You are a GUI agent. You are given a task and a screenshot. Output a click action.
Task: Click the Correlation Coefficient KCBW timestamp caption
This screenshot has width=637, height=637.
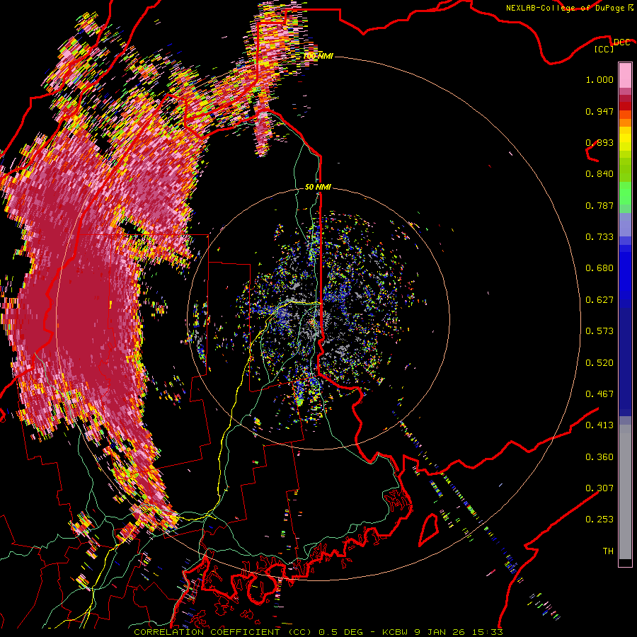click(x=318, y=632)
